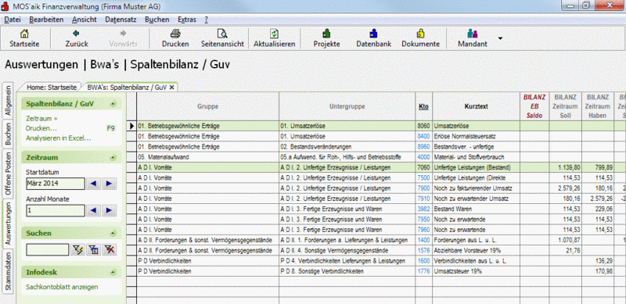Viewport: 626px width, 304px height.
Task: Go back with Zurück arrow
Action: point(76,34)
